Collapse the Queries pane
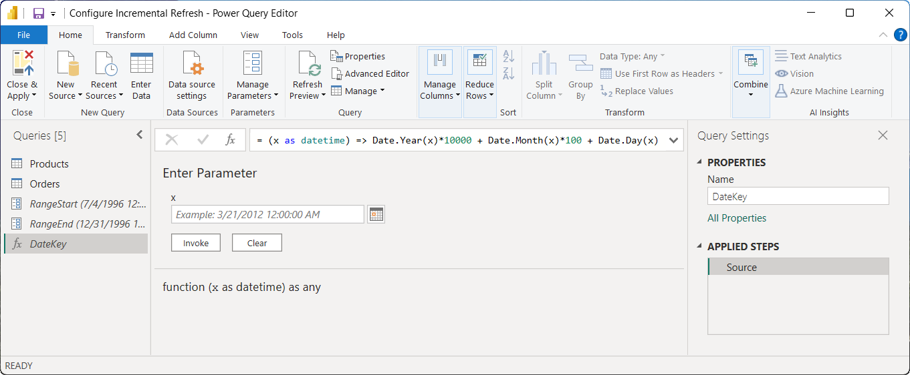This screenshot has width=910, height=375. click(x=139, y=135)
